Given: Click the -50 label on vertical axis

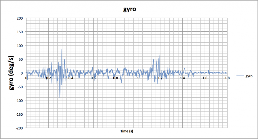Looking at the screenshot, I should click(x=20, y=87).
